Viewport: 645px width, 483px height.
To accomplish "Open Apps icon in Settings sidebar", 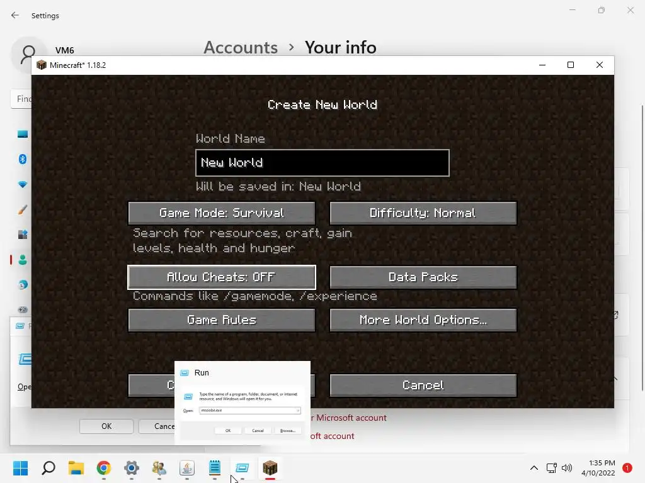I will pos(23,235).
